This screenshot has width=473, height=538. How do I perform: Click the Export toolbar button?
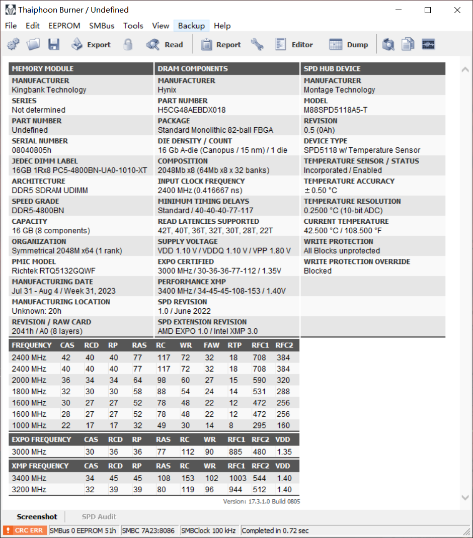pos(91,44)
